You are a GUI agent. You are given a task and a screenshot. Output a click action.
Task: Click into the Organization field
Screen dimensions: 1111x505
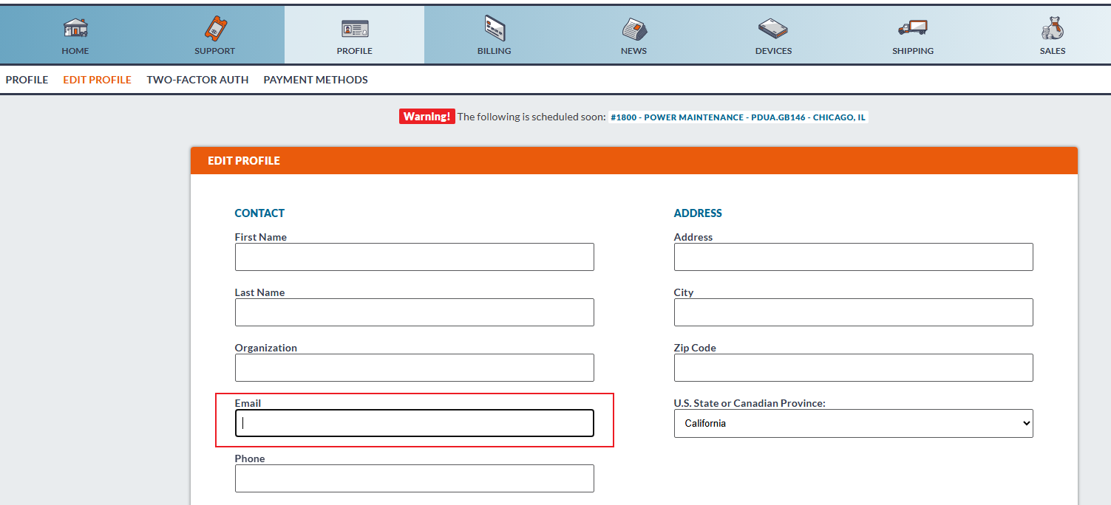pos(414,368)
